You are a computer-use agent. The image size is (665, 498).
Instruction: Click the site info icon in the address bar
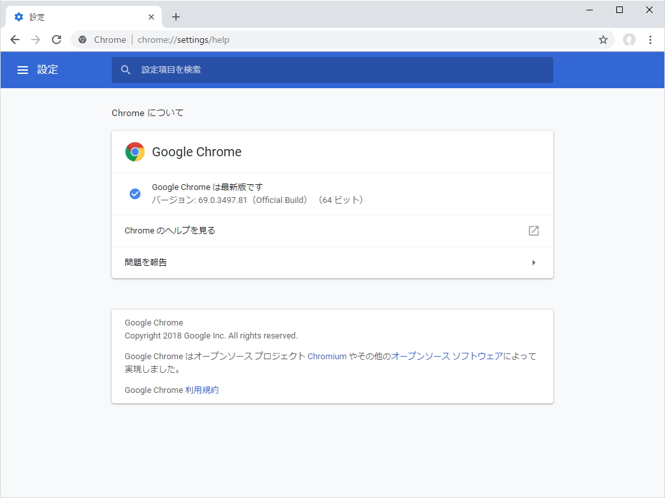click(82, 40)
